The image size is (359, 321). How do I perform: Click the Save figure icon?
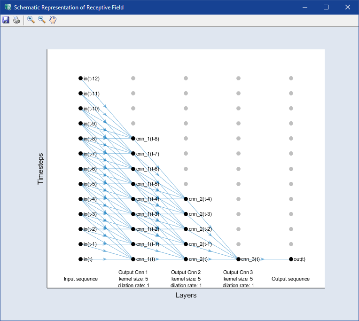pos(6,20)
